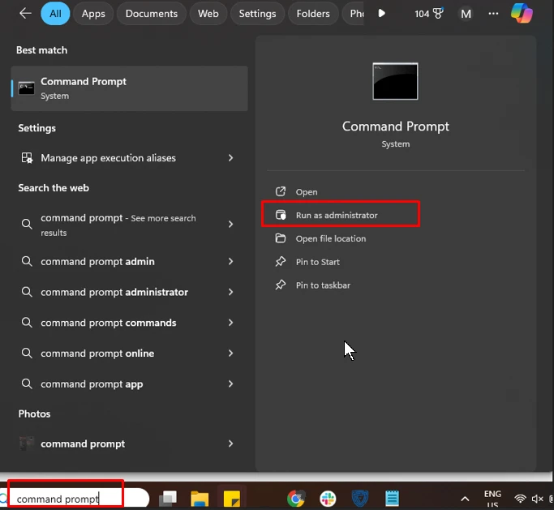Expand chevron beside command prompt commands
554x510 pixels.
[x=230, y=323]
